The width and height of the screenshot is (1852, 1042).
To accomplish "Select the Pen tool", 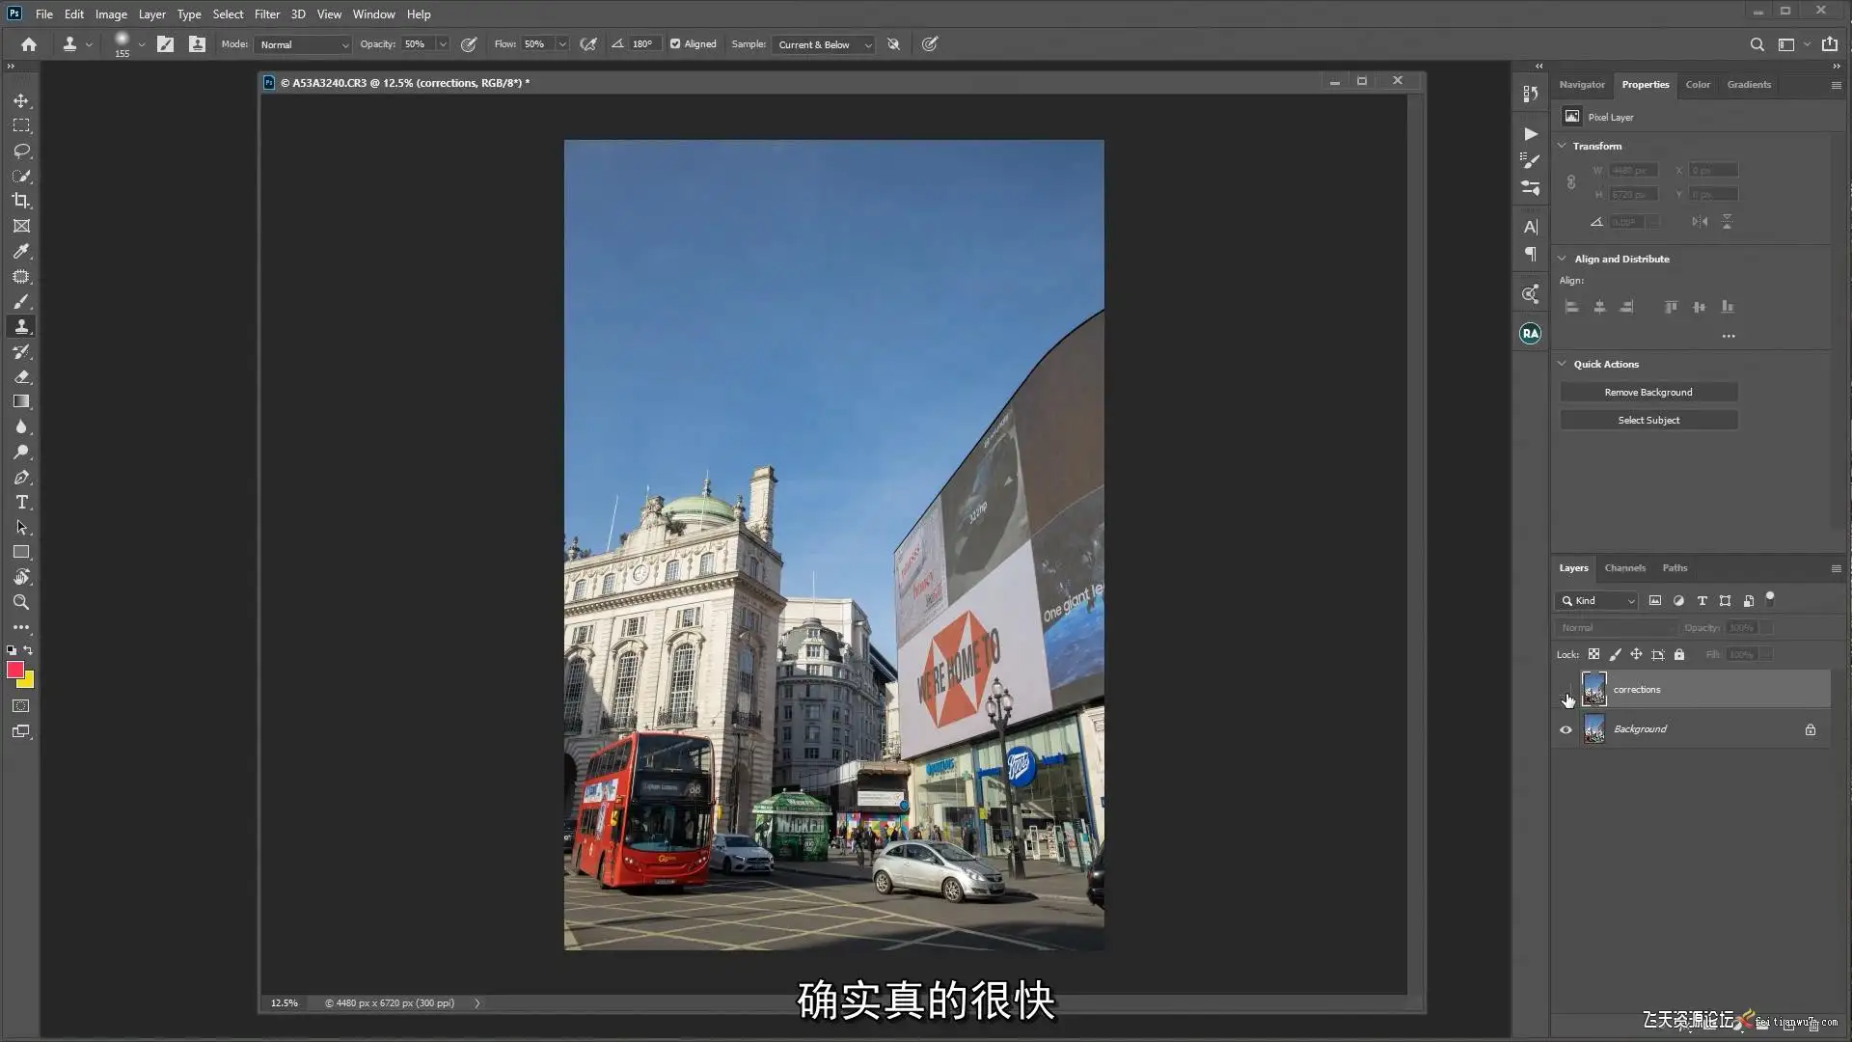I will pos(21,478).
